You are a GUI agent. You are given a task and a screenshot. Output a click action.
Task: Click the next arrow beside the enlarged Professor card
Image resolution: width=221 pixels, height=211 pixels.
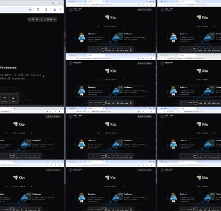[44, 76]
